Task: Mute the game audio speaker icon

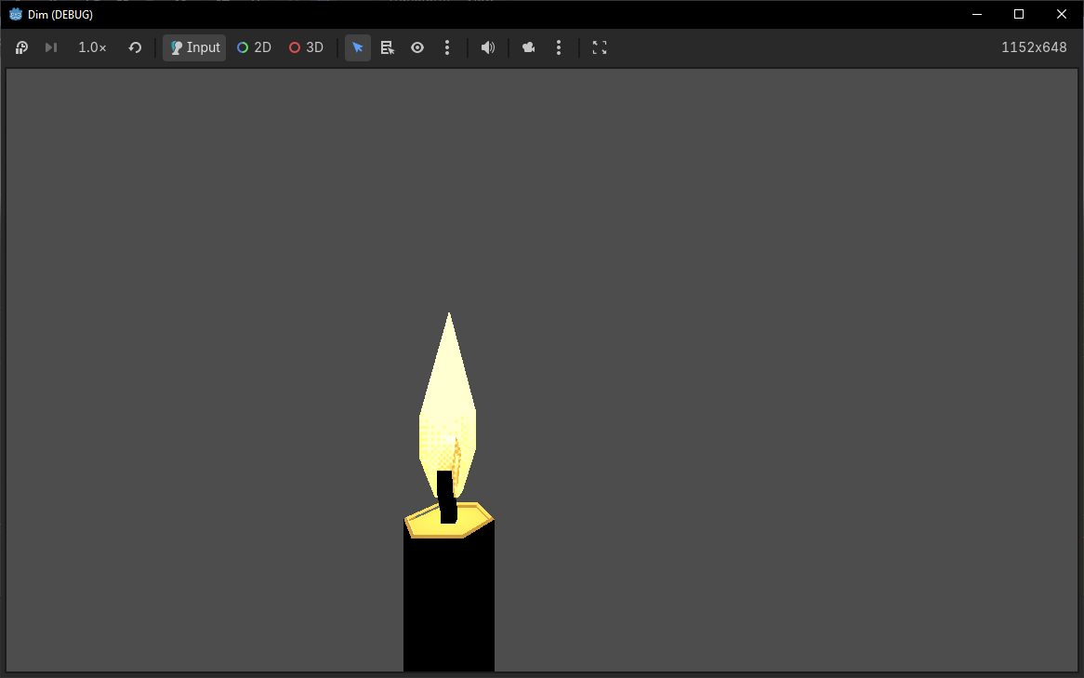Action: pos(488,47)
